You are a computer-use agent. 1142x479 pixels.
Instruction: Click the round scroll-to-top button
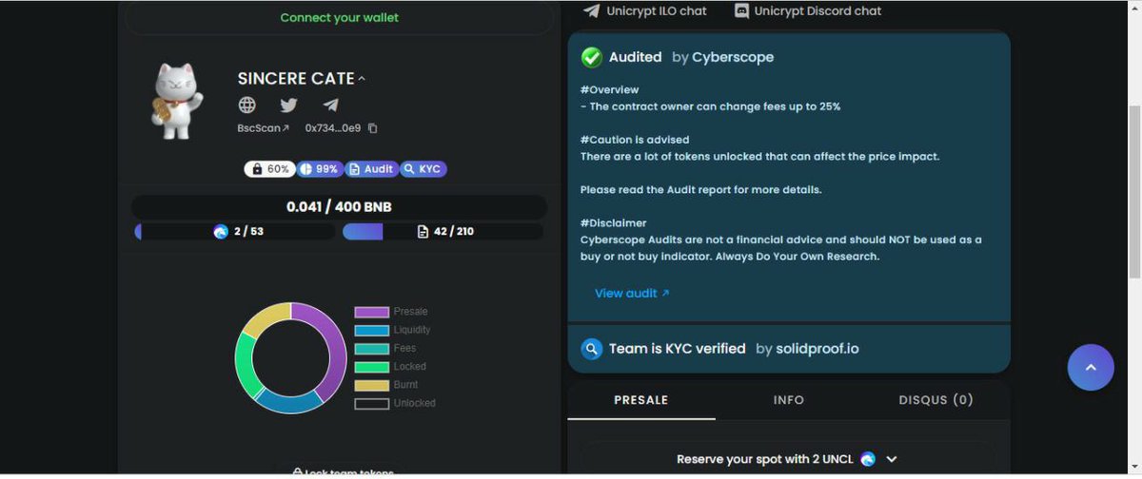coord(1091,367)
